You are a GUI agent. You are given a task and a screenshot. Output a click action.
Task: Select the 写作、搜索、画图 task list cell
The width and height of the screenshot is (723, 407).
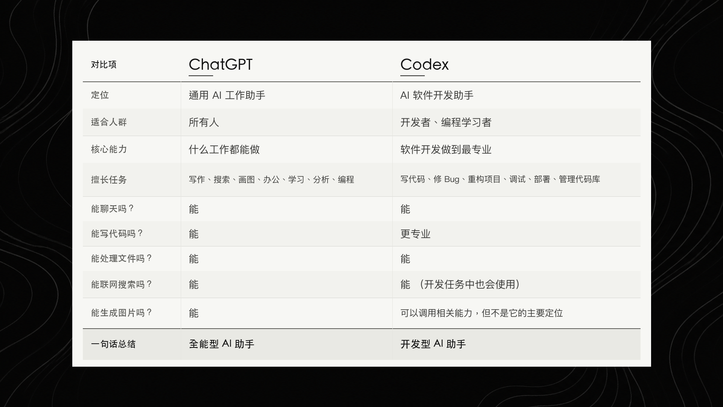click(x=272, y=179)
